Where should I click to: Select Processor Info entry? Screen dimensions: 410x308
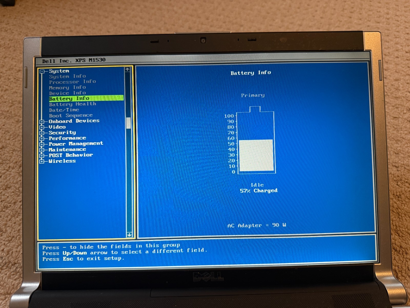click(x=73, y=82)
